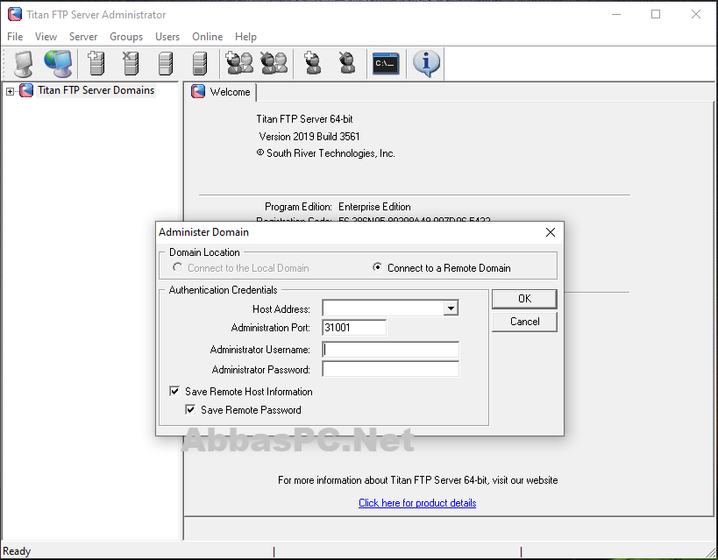The image size is (718, 560).
Task: Click Cancel in Administer Domain dialog
Action: click(524, 322)
